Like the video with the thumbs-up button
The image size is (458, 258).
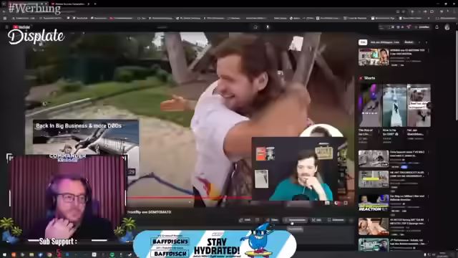pyautogui.click(x=245, y=220)
